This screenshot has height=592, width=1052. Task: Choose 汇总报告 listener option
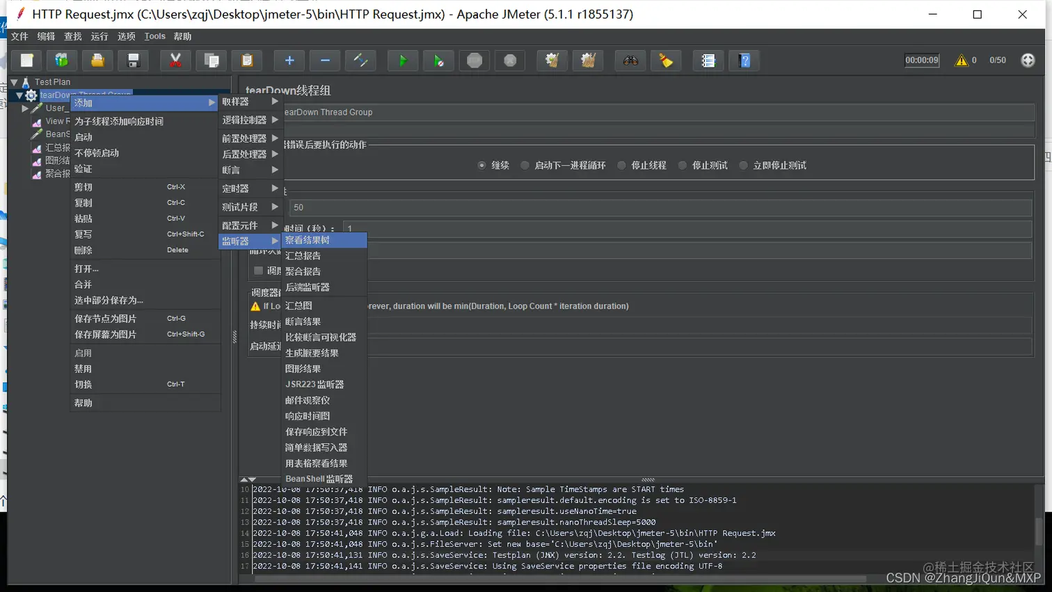point(324,256)
